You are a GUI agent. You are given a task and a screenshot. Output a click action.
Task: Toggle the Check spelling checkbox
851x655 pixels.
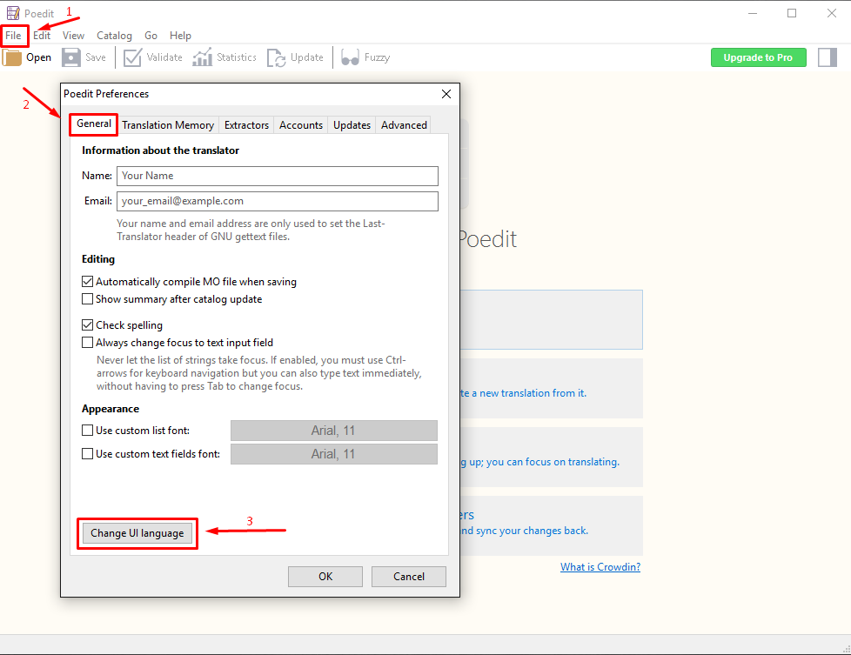click(x=87, y=325)
